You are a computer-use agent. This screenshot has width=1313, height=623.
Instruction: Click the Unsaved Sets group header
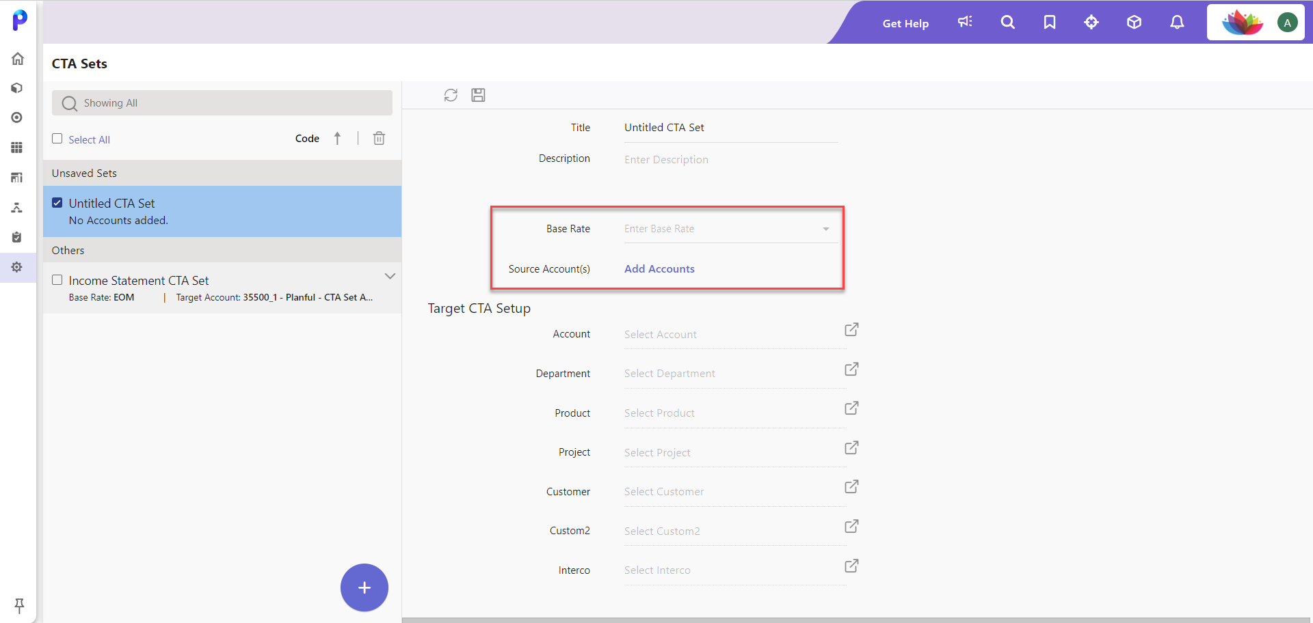tap(222, 174)
